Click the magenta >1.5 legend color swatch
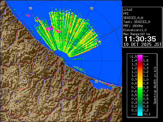 point(140,56)
